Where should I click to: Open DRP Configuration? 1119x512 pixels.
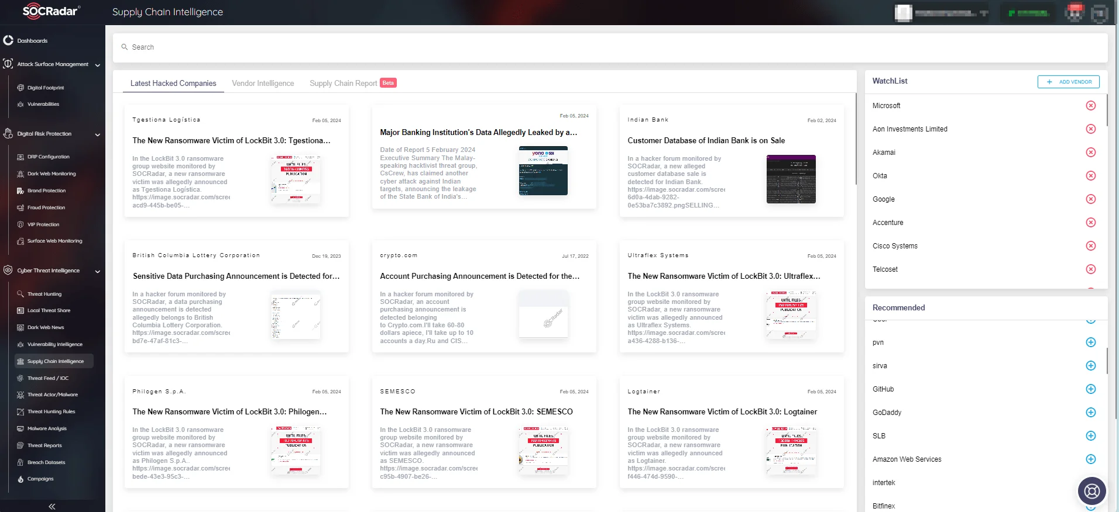pos(49,157)
